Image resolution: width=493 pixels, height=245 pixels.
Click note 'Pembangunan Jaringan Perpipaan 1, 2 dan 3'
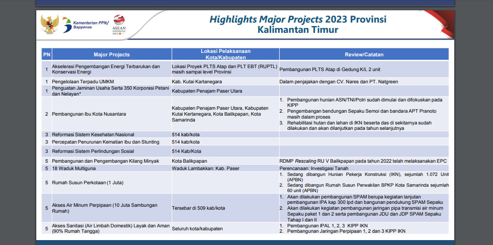(x=342, y=231)
